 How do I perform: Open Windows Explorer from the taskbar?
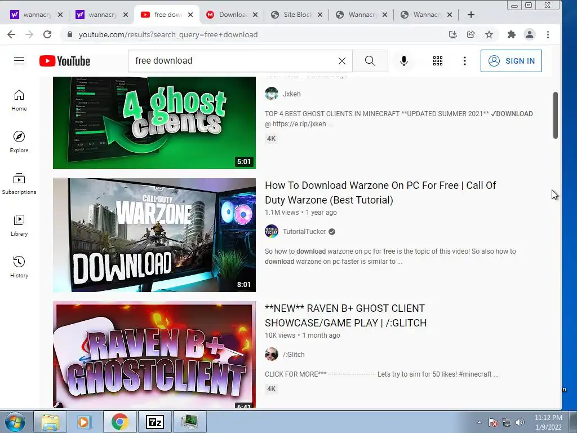click(50, 422)
